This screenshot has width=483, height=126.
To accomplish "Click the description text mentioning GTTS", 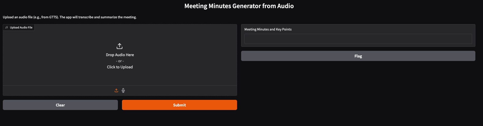I will pyautogui.click(x=70, y=17).
